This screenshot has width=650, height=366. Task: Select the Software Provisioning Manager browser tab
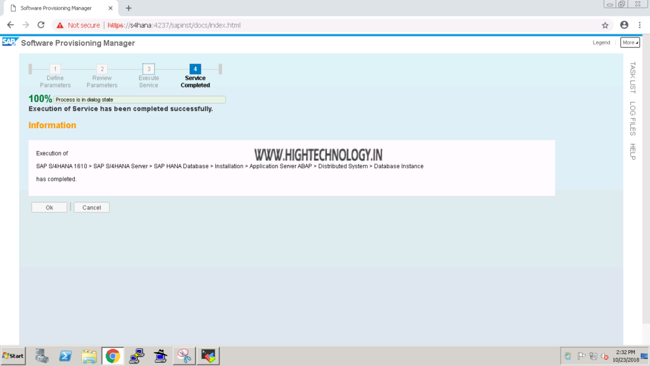point(61,8)
